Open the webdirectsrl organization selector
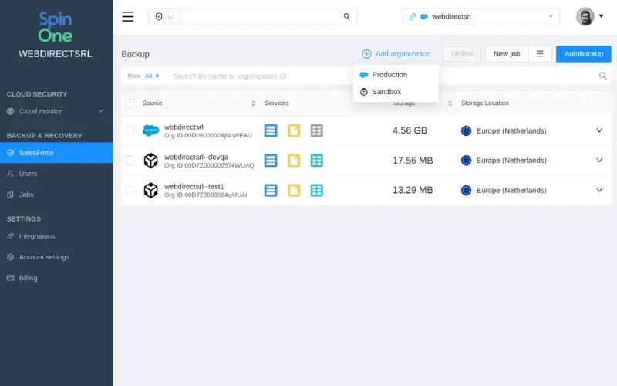 click(x=480, y=16)
